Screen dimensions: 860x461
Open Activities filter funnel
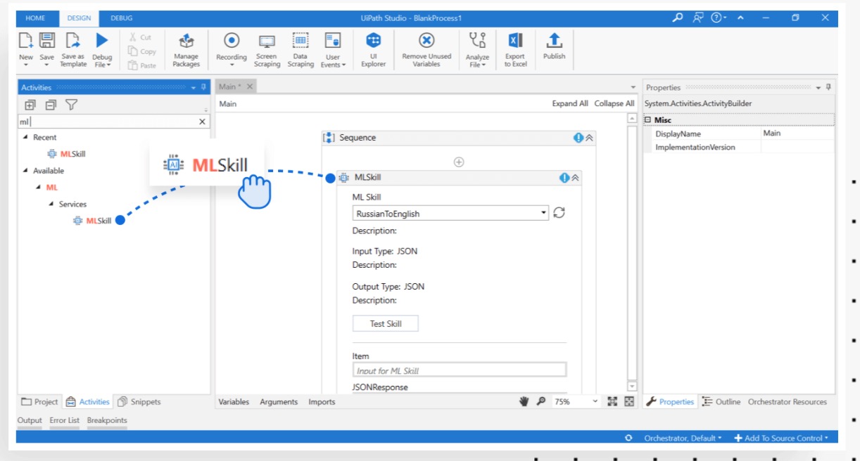pos(71,105)
